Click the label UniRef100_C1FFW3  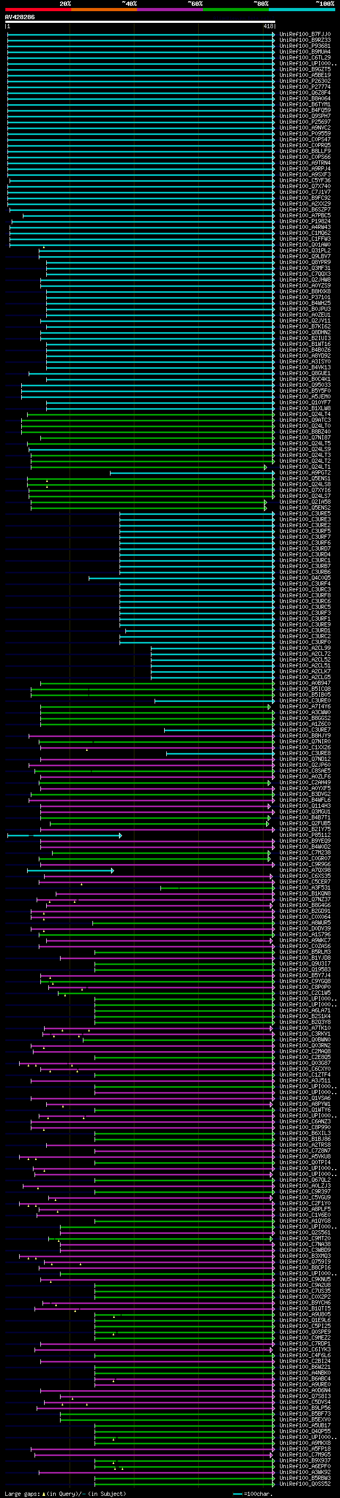click(304, 239)
